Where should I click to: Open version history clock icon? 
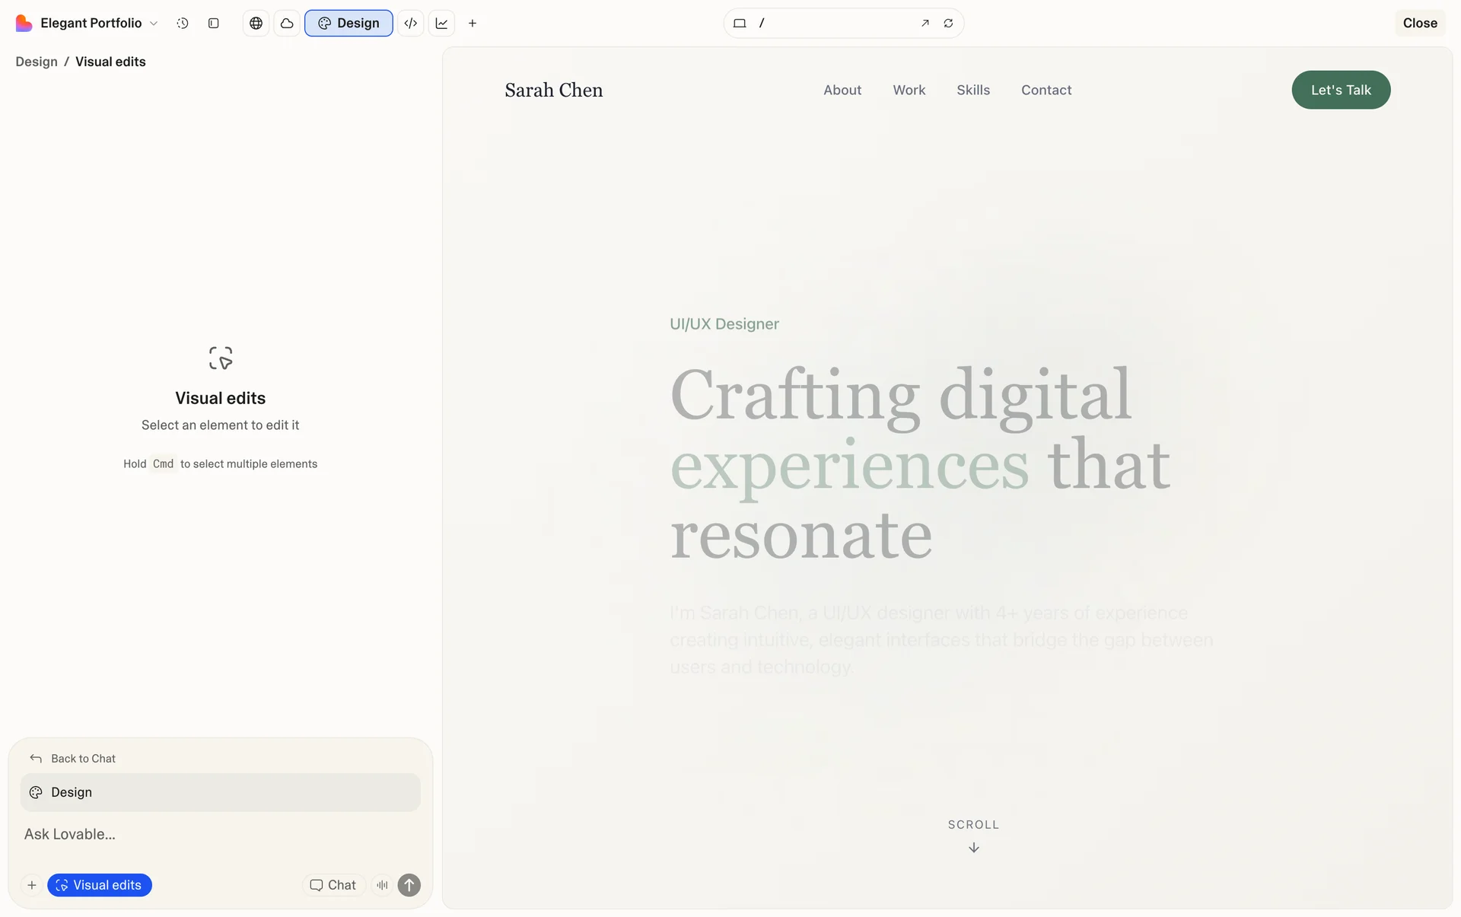tap(183, 23)
